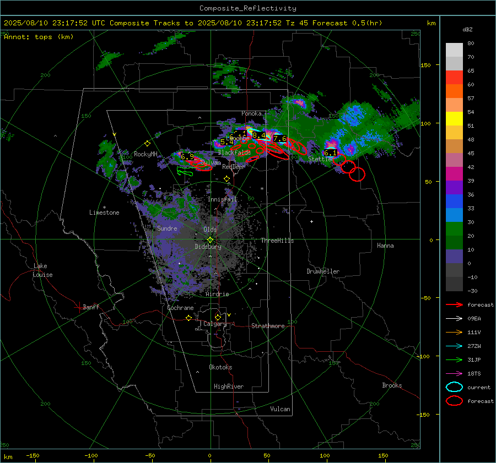
Task: Click the Cochrane town label
Action: click(180, 308)
